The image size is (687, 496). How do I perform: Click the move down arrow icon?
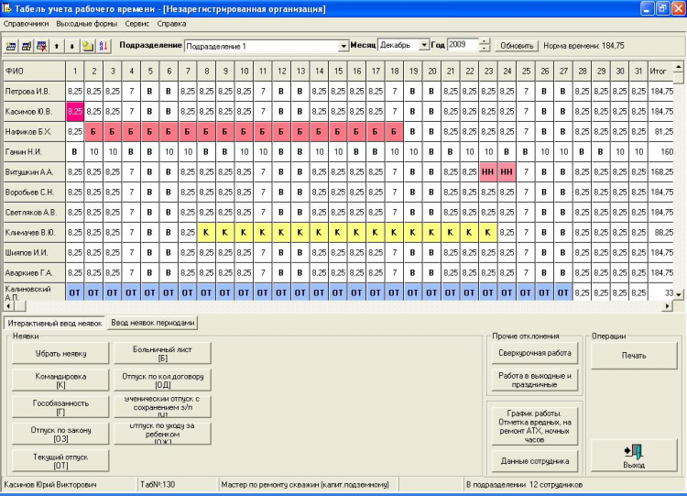click(x=71, y=45)
